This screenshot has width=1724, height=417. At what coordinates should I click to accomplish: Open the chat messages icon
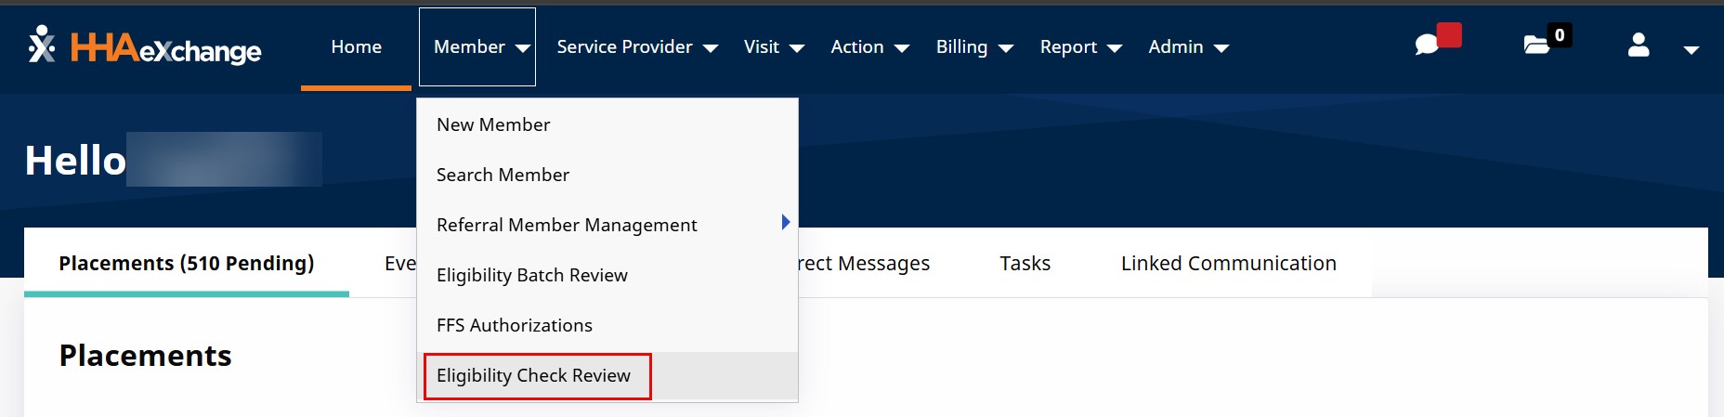(x=1428, y=45)
